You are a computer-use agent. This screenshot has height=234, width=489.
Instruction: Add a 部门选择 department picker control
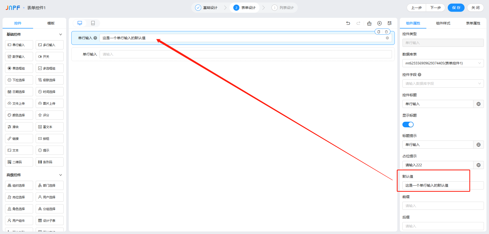[50, 185]
